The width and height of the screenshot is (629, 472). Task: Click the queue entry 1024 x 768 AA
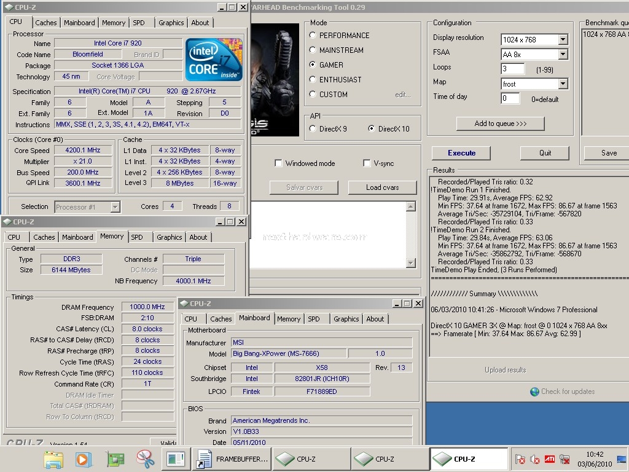tap(606, 34)
